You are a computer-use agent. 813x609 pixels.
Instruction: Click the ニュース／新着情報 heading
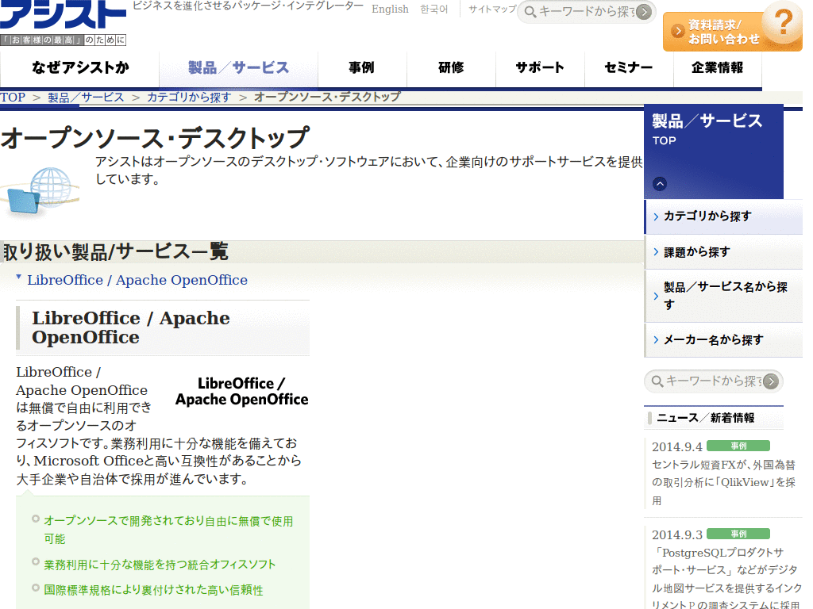tap(706, 418)
